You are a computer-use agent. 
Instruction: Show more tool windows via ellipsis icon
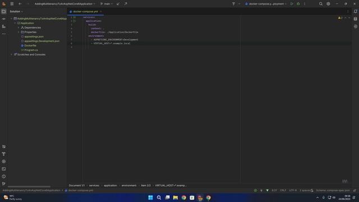click(x=4, y=34)
